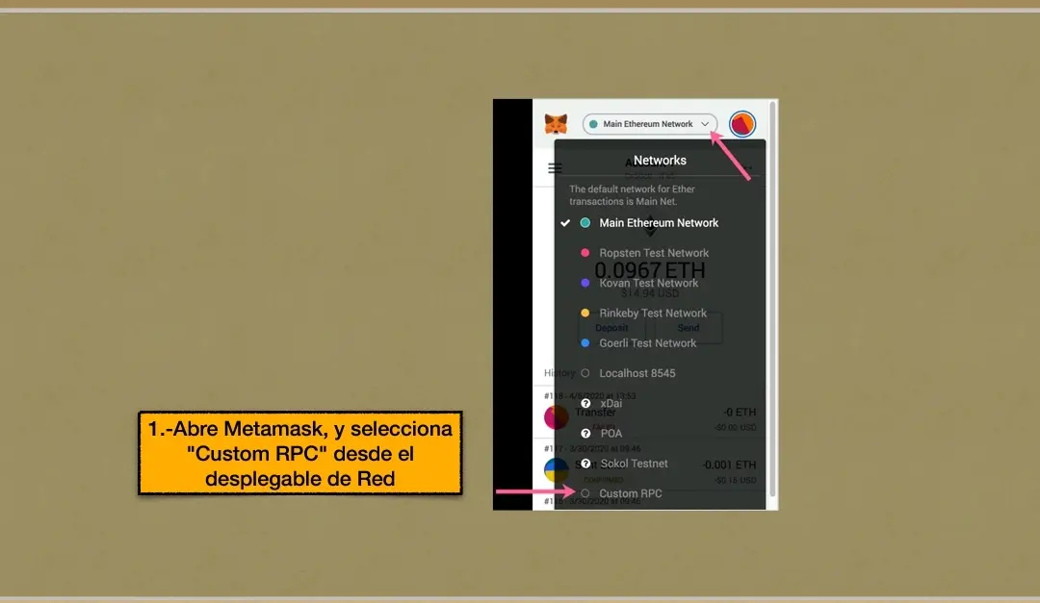Click the purple dot beside Kovan
The height and width of the screenshot is (603, 1040).
click(585, 283)
